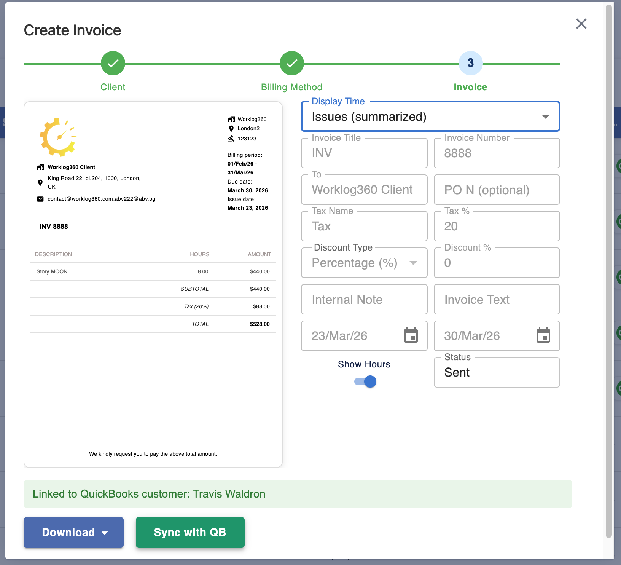This screenshot has height=565, width=621.
Task: Open the Status field showing Sent
Action: coord(497,372)
